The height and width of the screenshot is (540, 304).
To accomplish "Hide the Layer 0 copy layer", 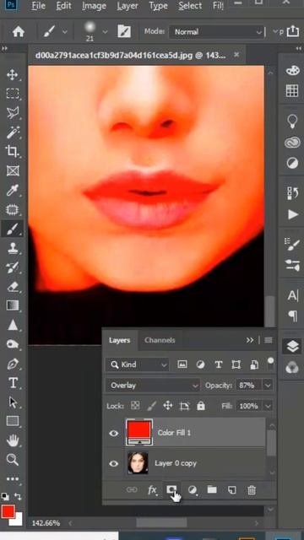I will (x=114, y=463).
